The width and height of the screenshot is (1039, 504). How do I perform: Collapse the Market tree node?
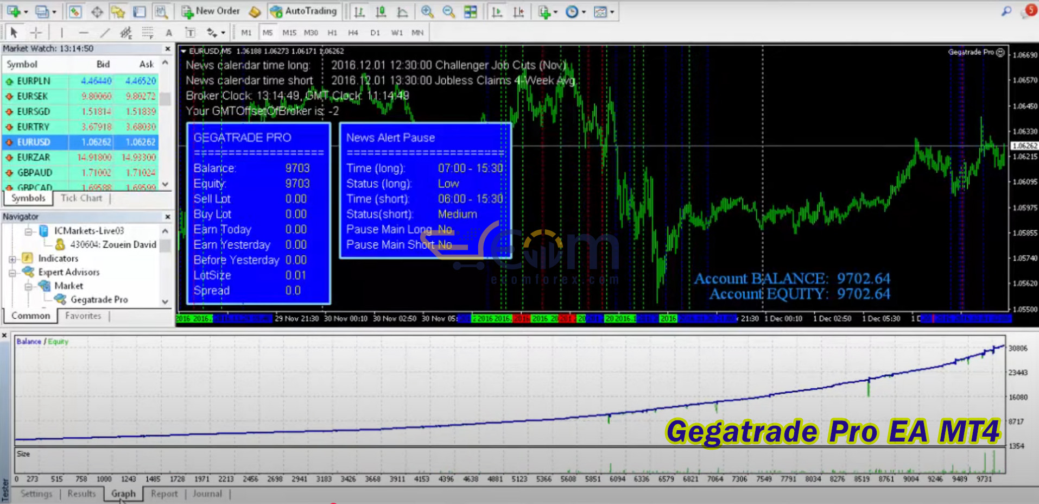[28, 286]
